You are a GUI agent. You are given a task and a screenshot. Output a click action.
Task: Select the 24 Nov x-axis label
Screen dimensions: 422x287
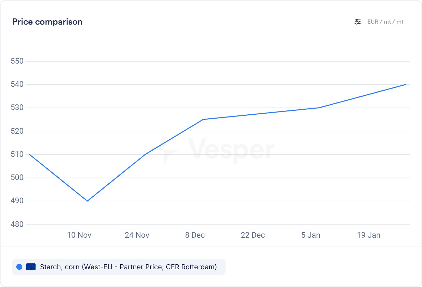tap(137, 235)
